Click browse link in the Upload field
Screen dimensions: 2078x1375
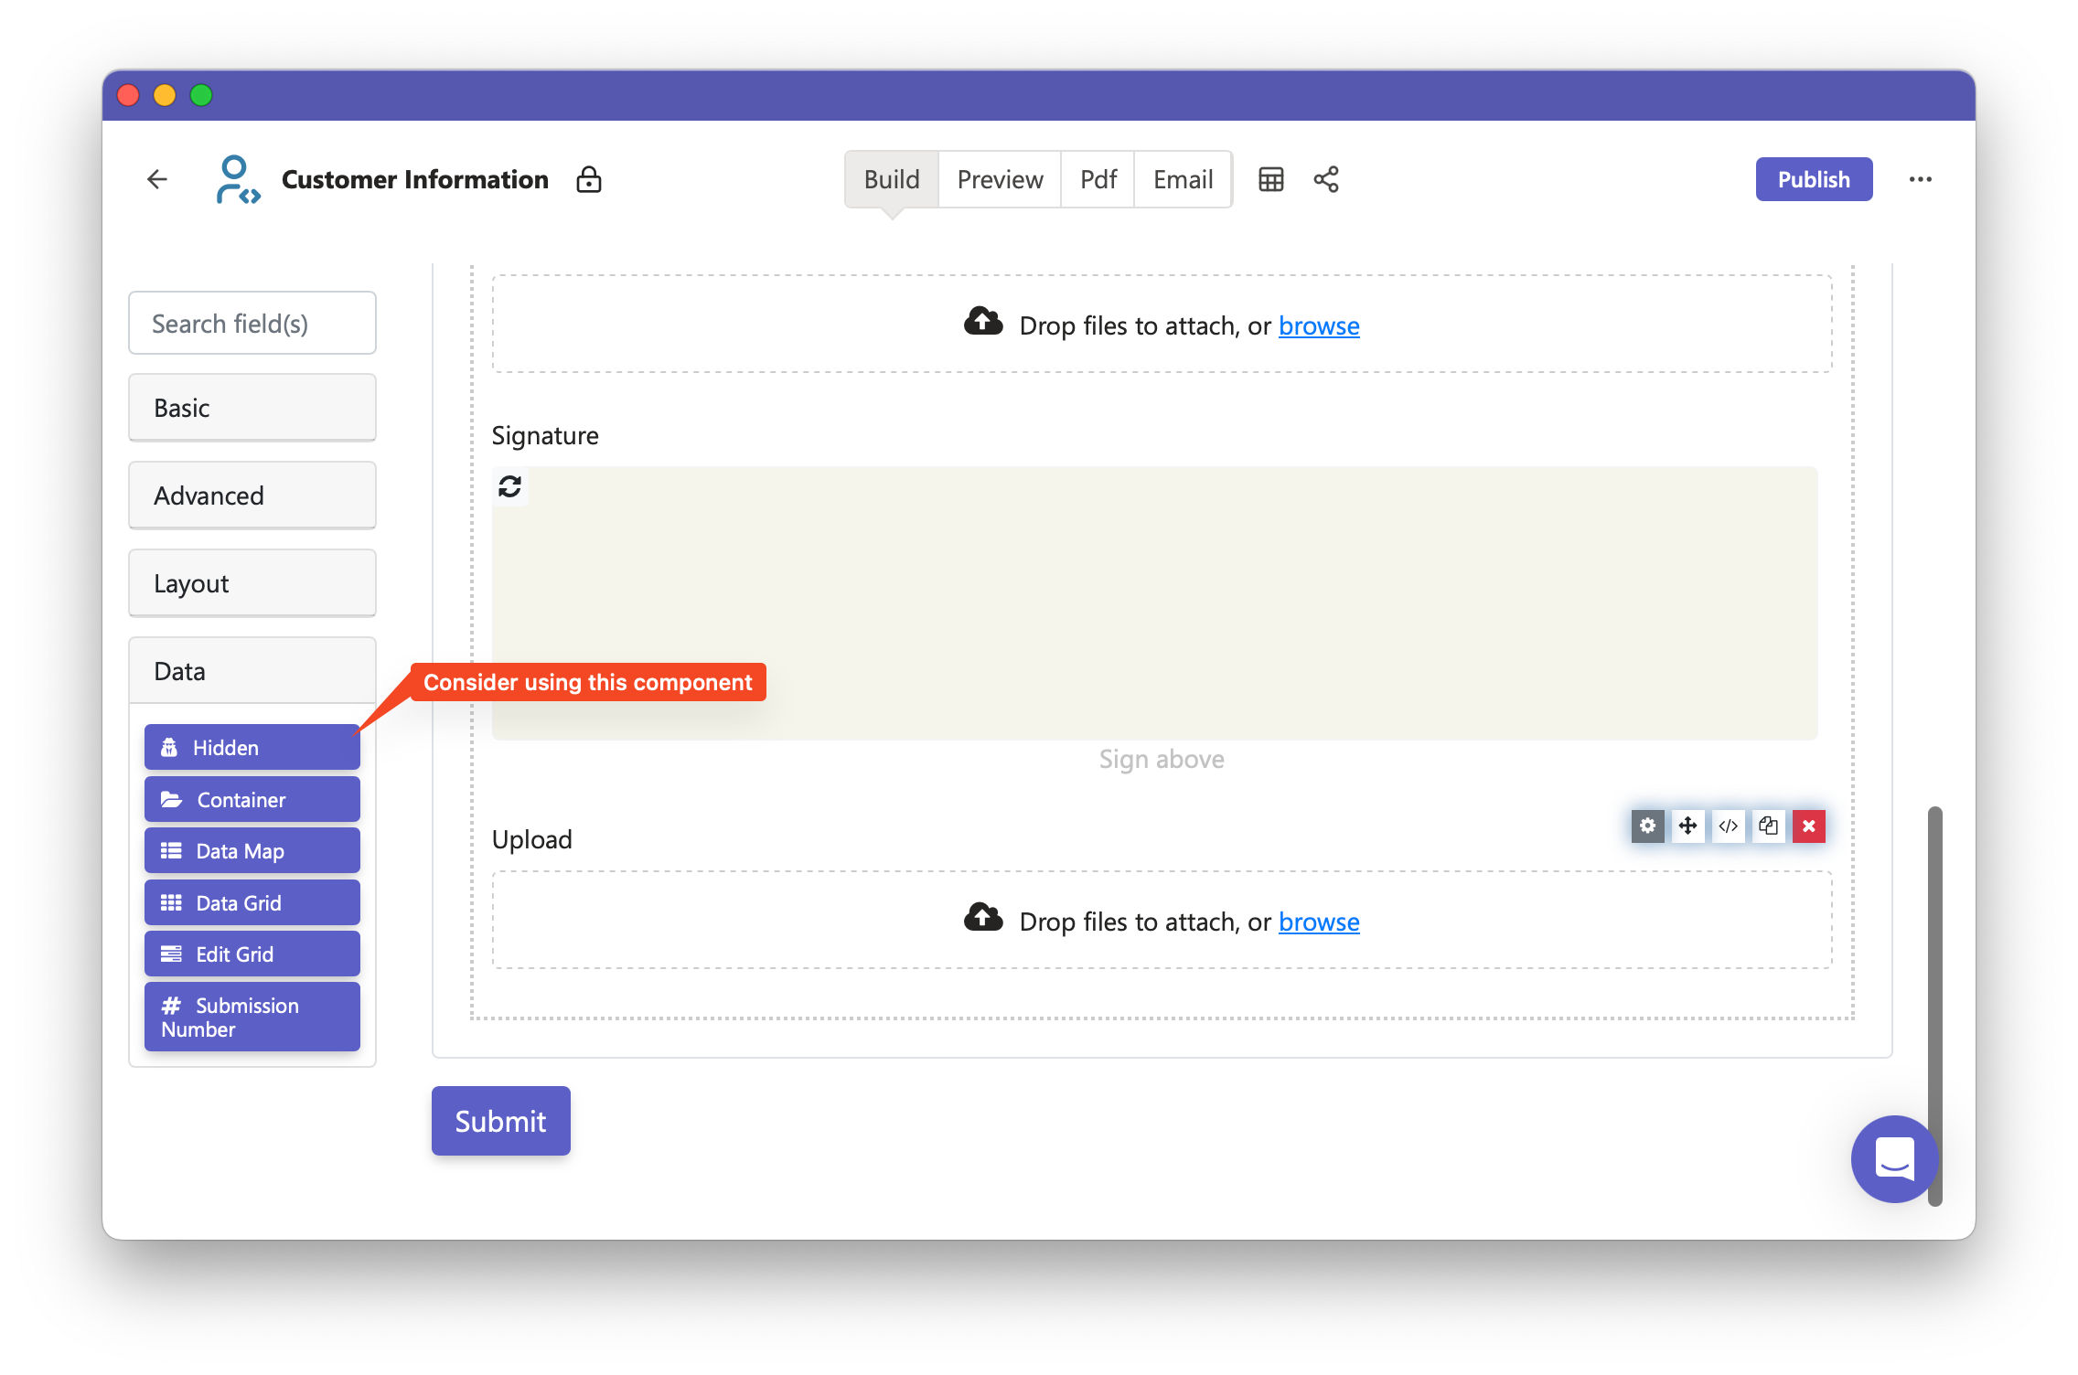(x=1319, y=922)
